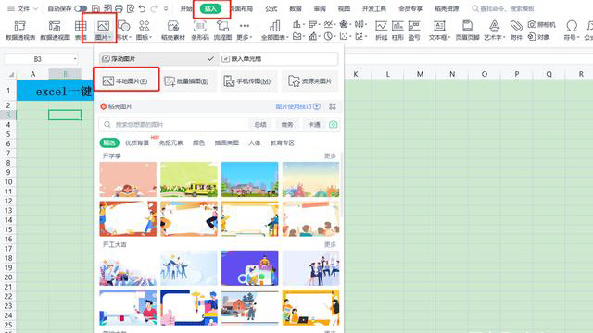Click 手机传图 phone transfer button
Screen dimensions: 593x333
[x=249, y=80]
